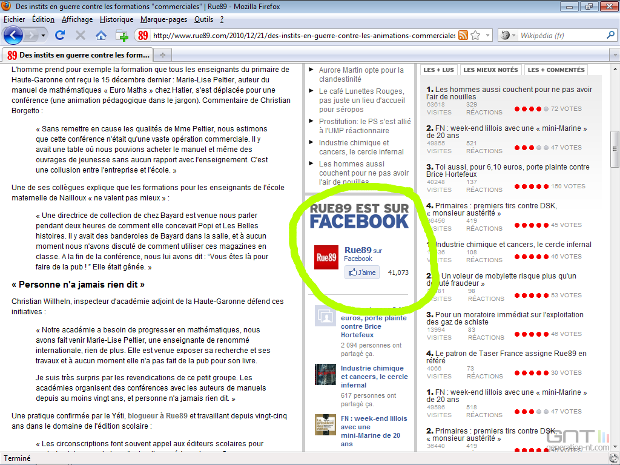This screenshot has height=465, width=620.
Task: Click the Stop loading X button
Action: (x=81, y=36)
